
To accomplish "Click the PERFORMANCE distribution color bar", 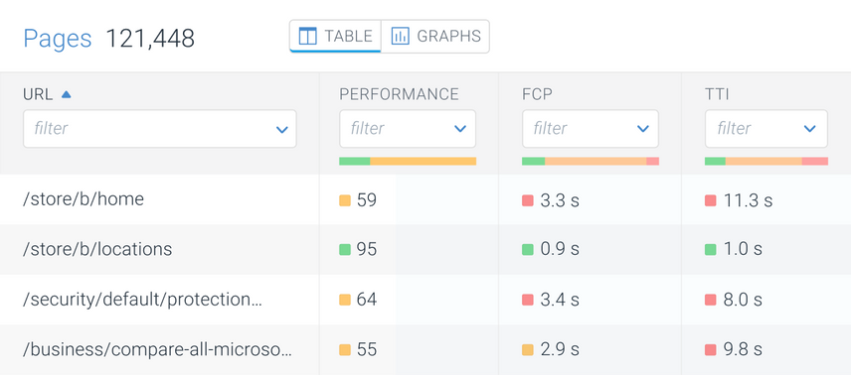I will [408, 161].
